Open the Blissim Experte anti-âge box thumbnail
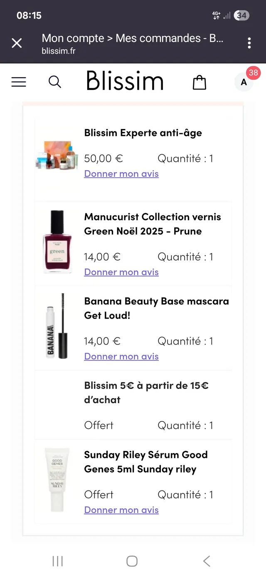This screenshot has width=266, height=577. point(57,154)
